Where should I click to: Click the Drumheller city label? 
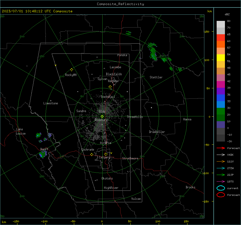coord(157,132)
